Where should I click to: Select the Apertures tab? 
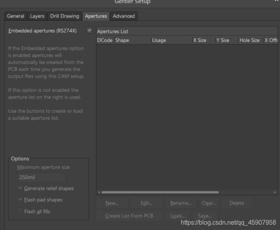click(x=96, y=16)
